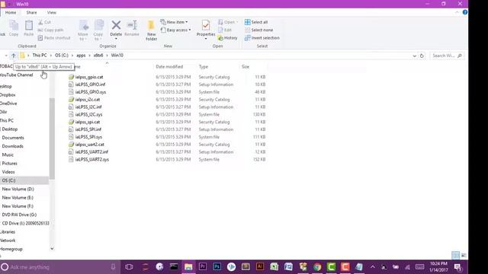Click the Rename icon
Image resolution: width=488 pixels, height=274 pixels.
(132, 29)
